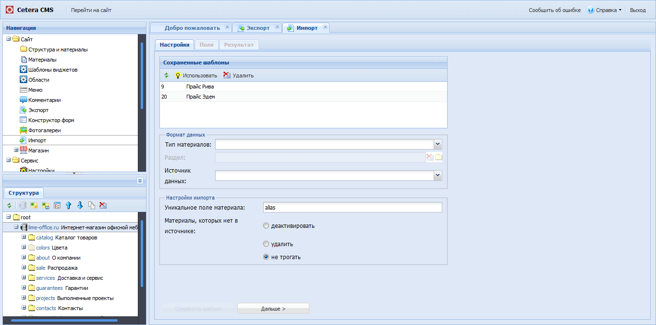Open the 'Тип материалов' dropdown
This screenshot has width=656, height=325.
437,144
